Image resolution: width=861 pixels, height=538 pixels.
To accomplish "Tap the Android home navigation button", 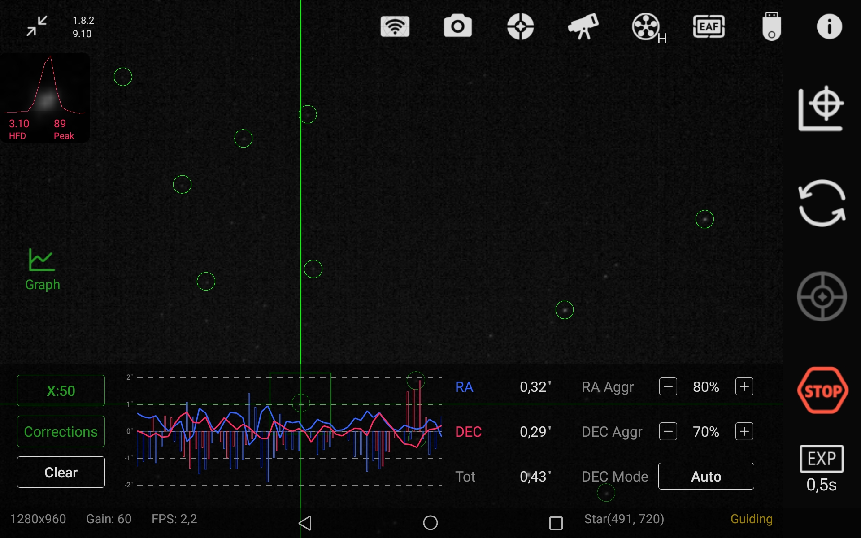I will (430, 523).
